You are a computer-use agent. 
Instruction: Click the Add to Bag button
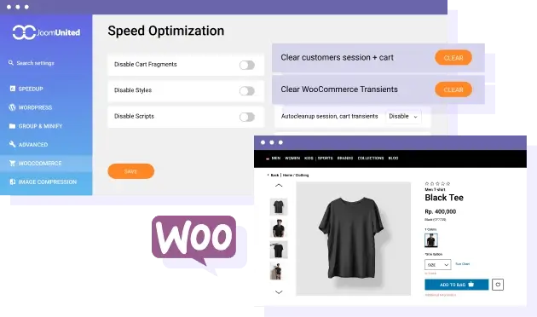(457, 285)
